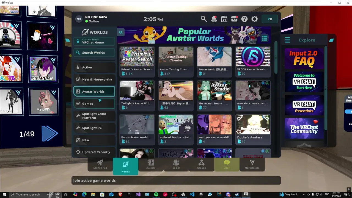Select the New category
Viewport: 352px width, 198px height.
click(94, 140)
